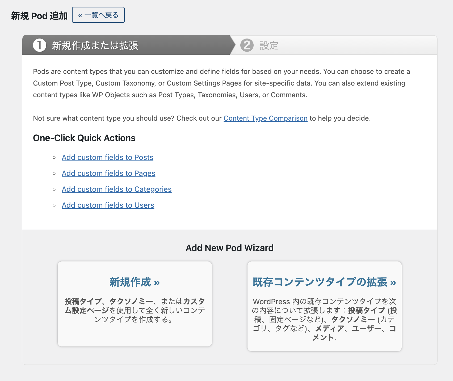Choose Add custom fields to Posts
Screen dimensions: 453x381
tap(107, 157)
